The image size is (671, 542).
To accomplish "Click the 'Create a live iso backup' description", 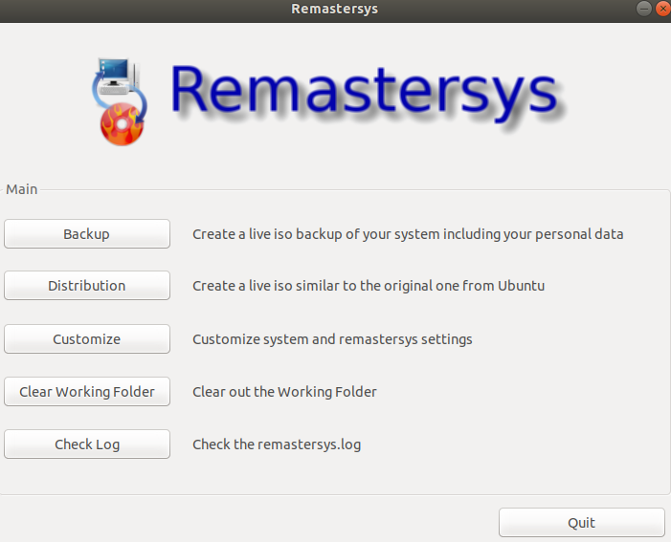I will tap(408, 234).
